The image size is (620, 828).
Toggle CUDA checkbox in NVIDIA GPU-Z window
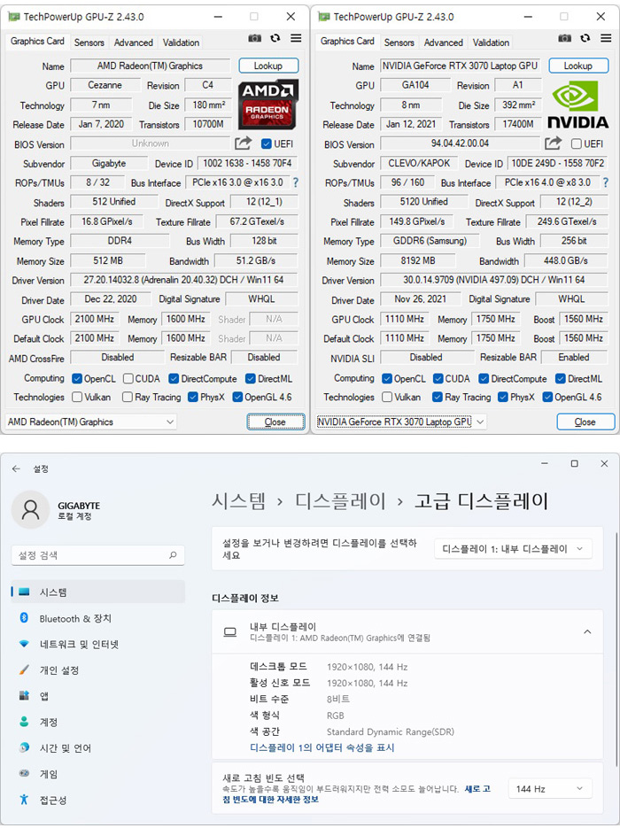tap(438, 379)
